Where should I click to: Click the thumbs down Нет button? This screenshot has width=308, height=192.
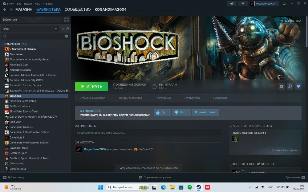point(181,112)
